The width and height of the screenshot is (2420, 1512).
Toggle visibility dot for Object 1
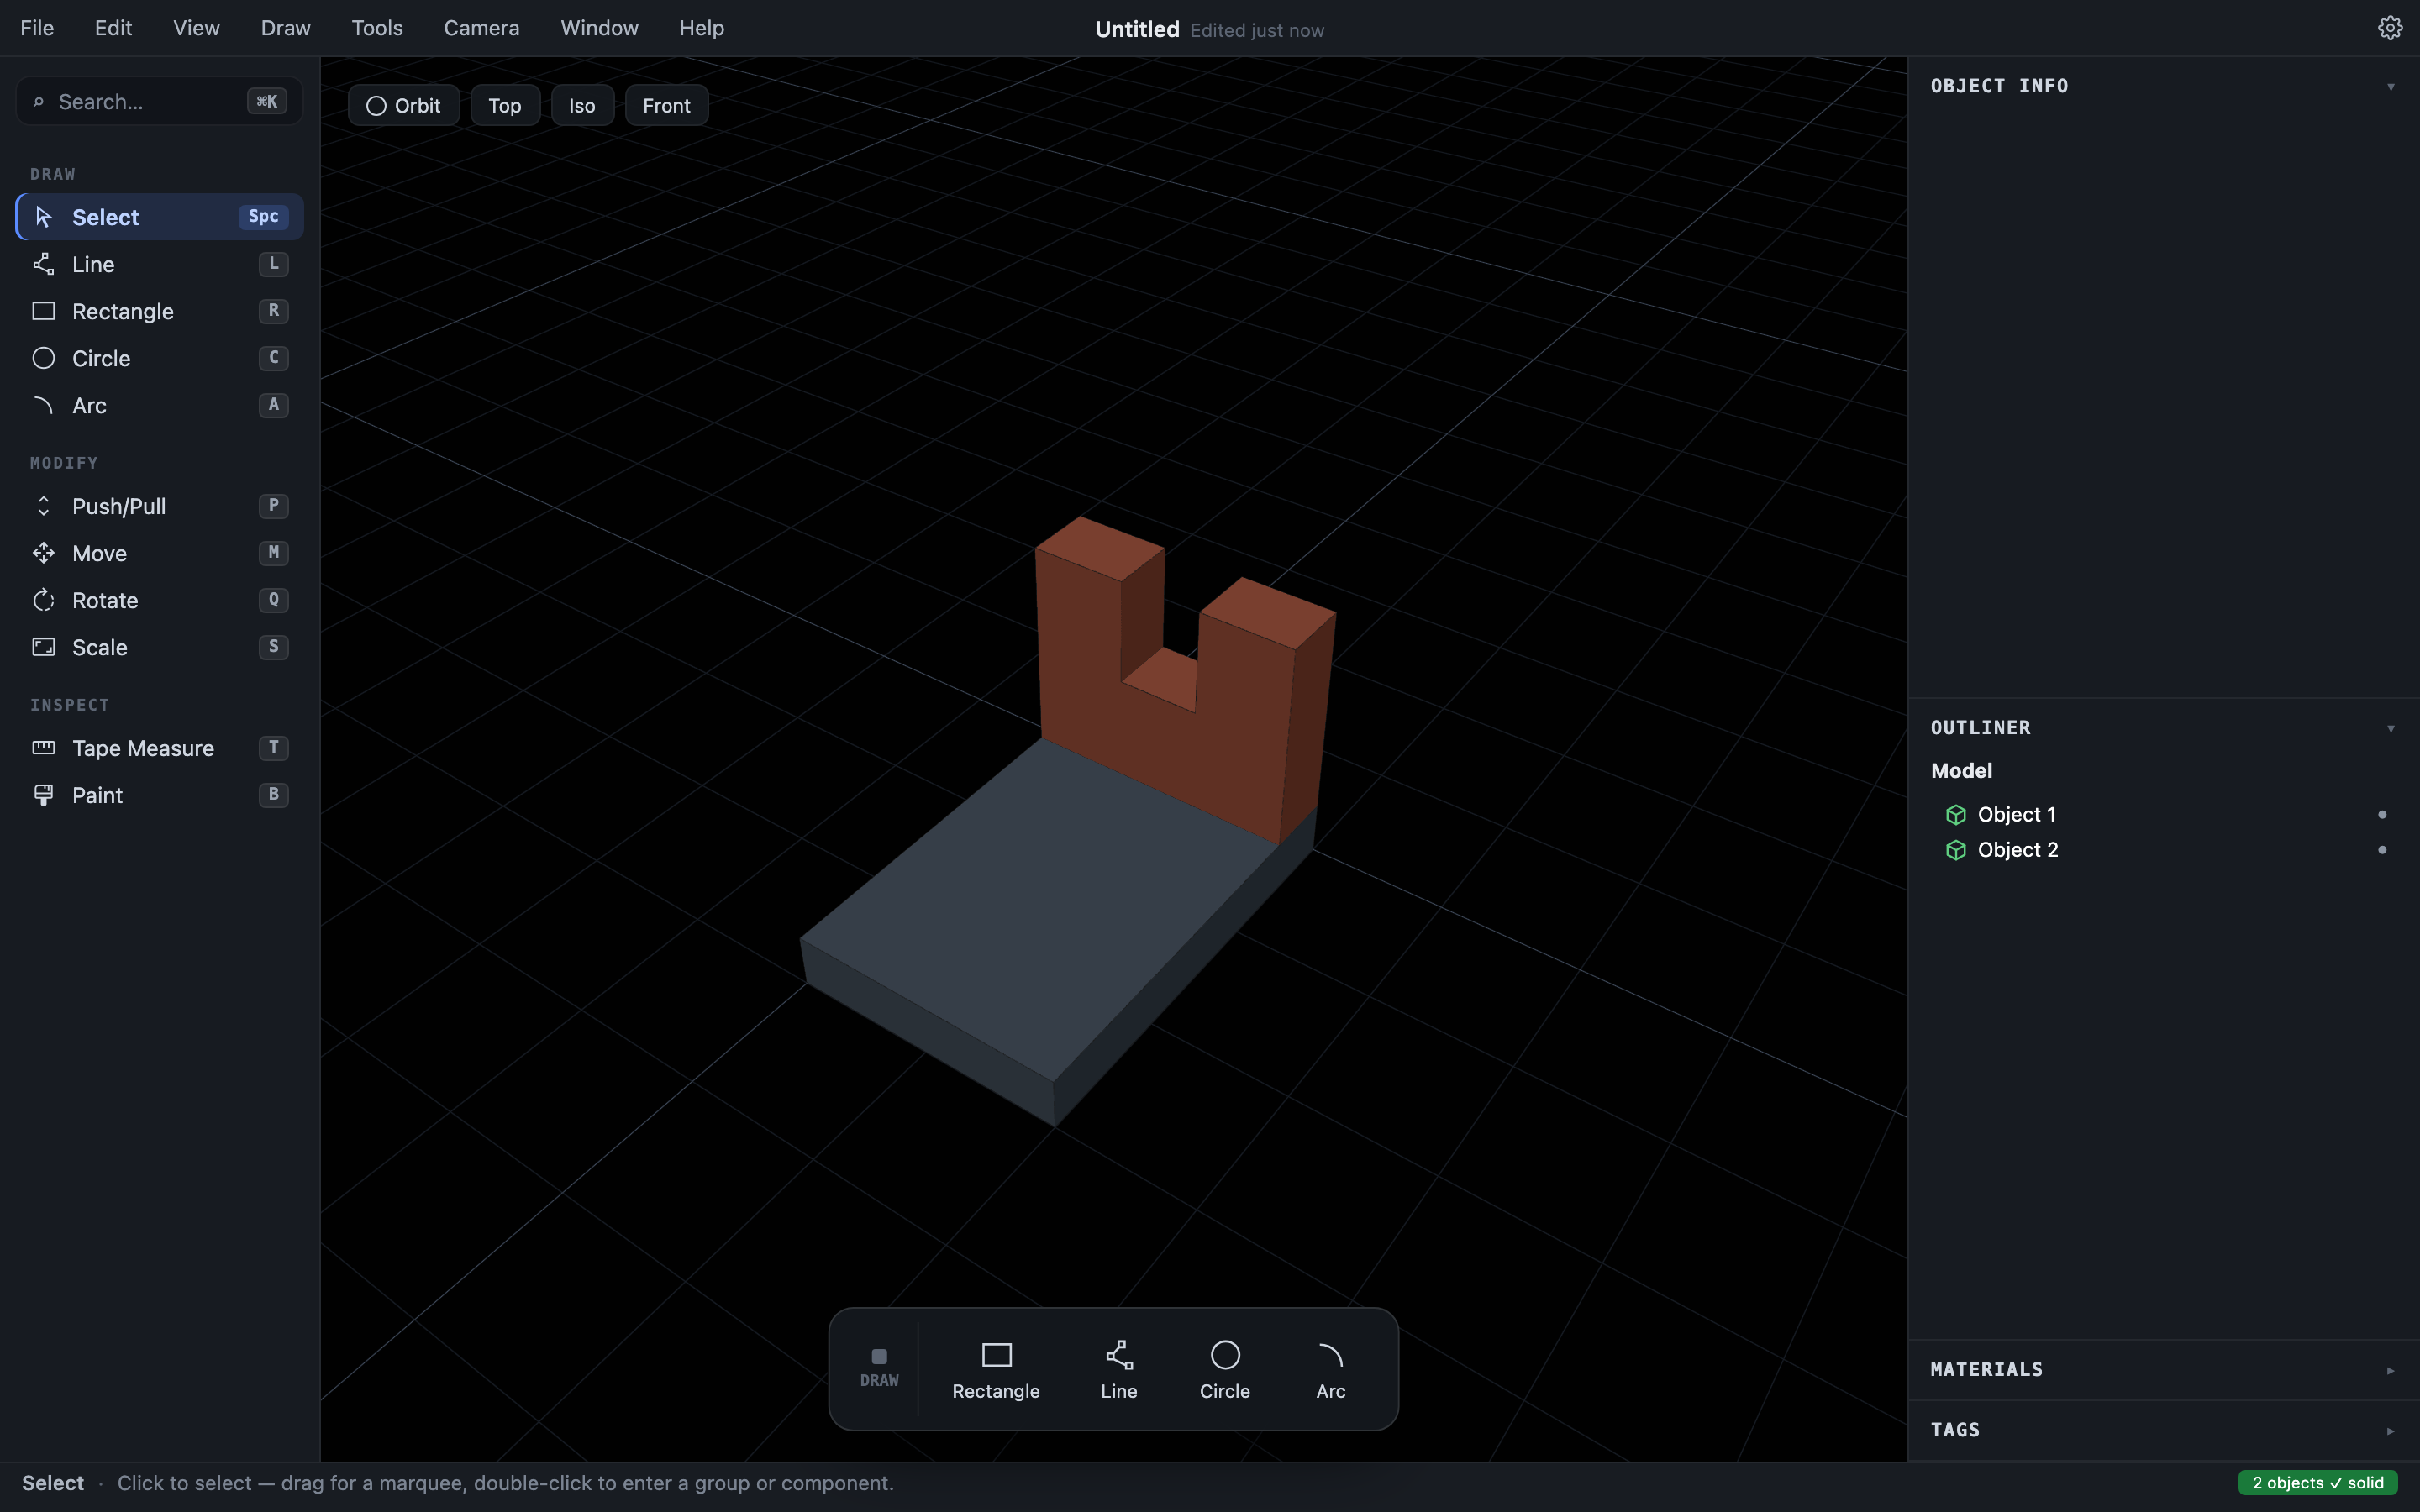point(2382,815)
